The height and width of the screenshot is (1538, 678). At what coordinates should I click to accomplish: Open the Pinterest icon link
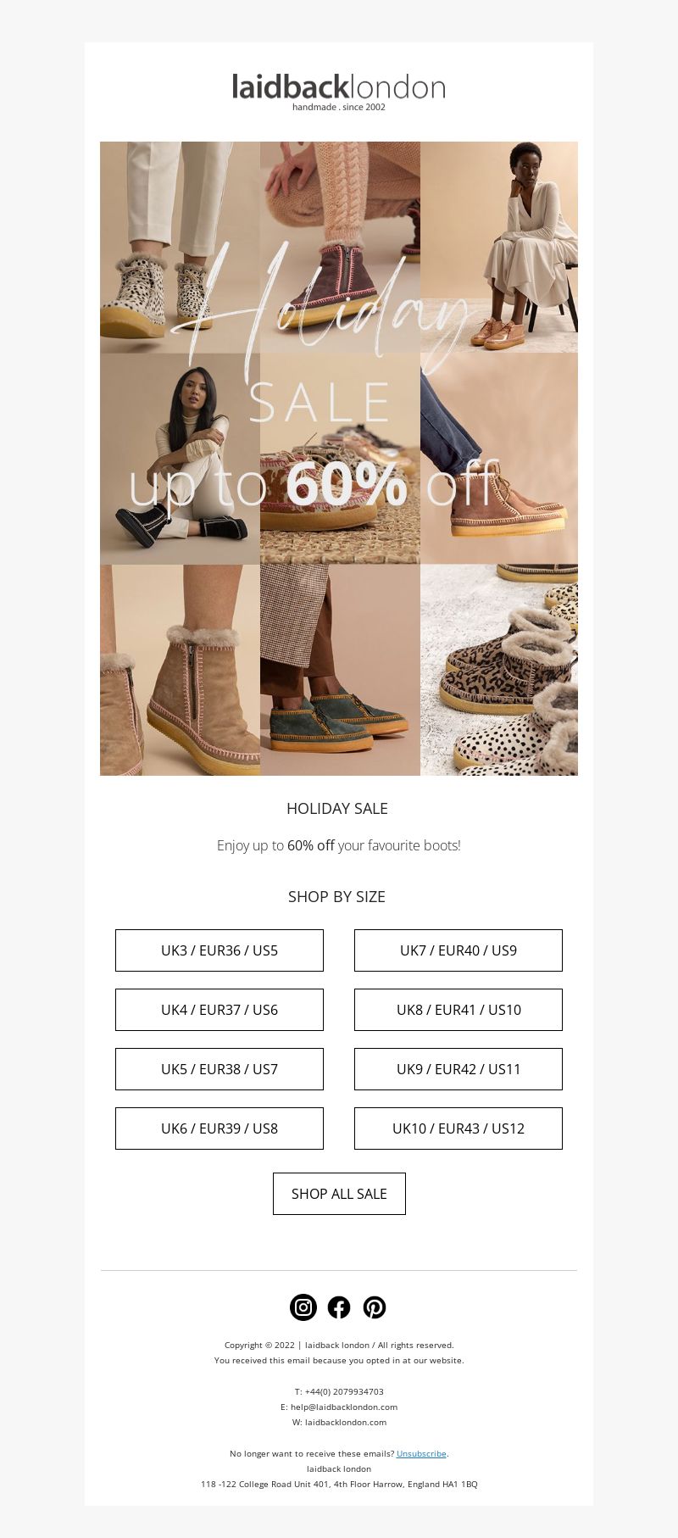(x=375, y=1307)
